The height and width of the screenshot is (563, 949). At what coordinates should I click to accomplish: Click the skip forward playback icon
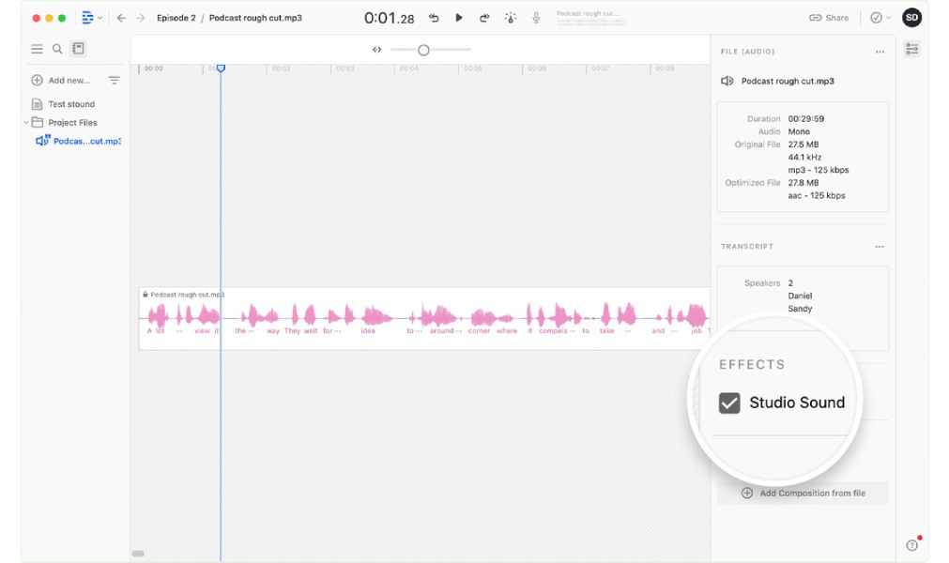[484, 18]
